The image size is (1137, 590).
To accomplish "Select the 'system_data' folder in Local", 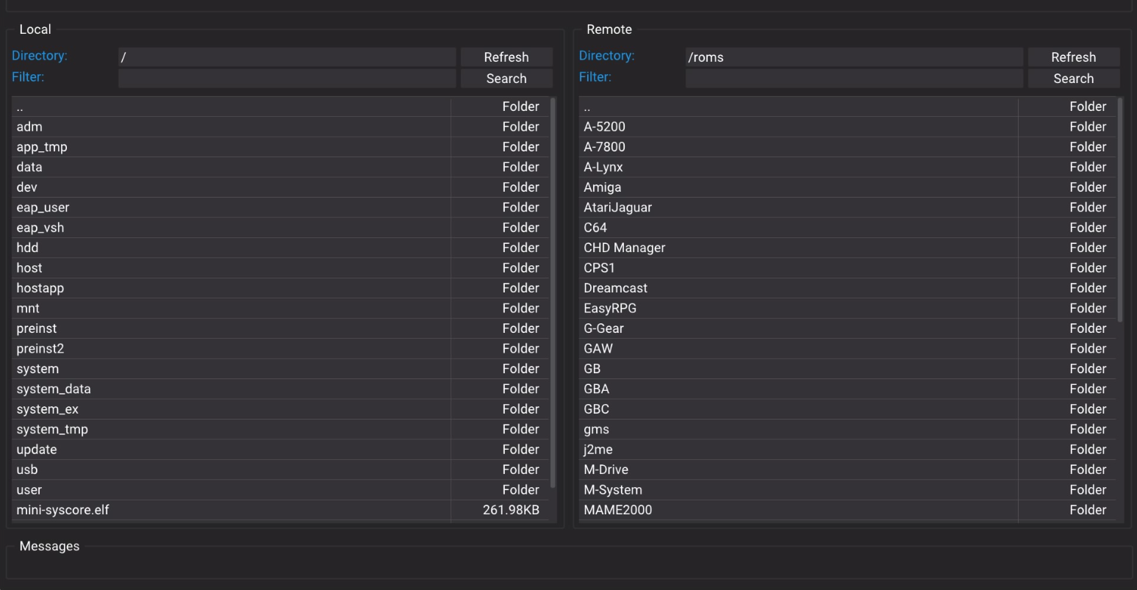I will (281, 389).
